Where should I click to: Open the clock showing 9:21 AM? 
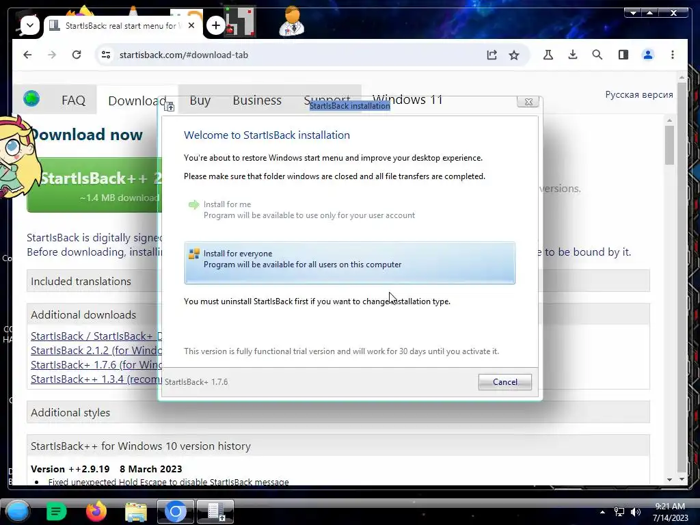click(x=670, y=512)
